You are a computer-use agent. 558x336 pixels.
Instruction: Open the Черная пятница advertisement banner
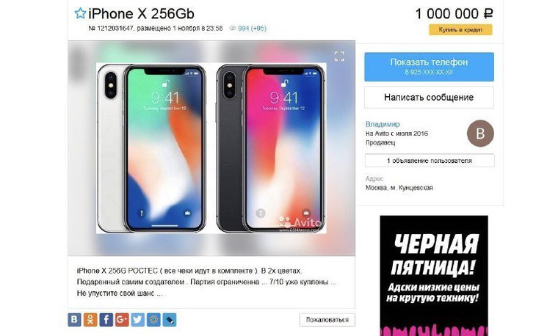coord(434,276)
